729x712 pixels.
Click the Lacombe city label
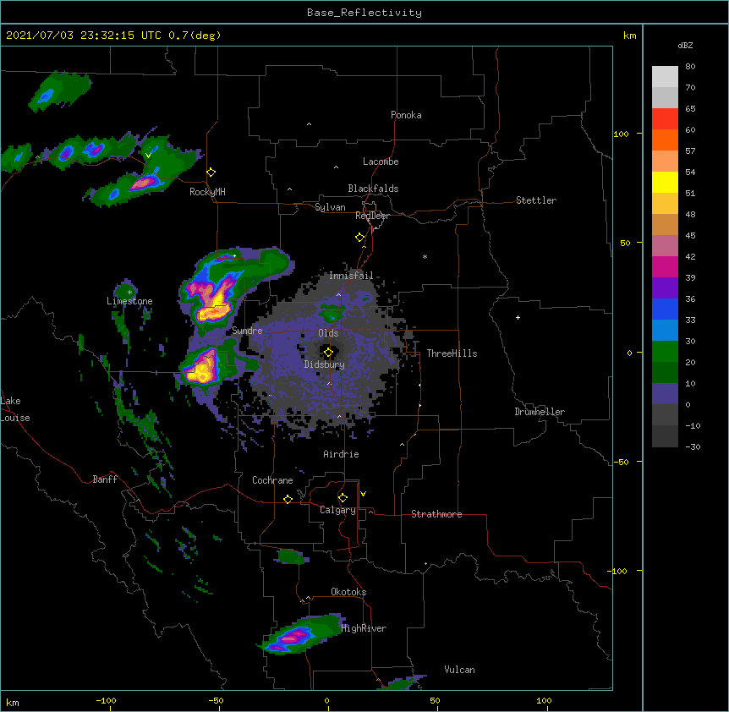coord(381,162)
